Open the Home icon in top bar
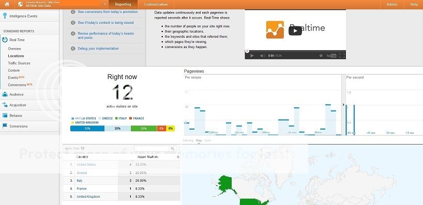Image resolution: width=423 pixels, height=205 pixels. [7, 4]
